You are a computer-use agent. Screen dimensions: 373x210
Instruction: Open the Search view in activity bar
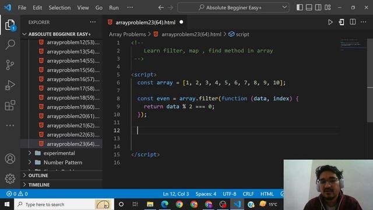click(10, 44)
